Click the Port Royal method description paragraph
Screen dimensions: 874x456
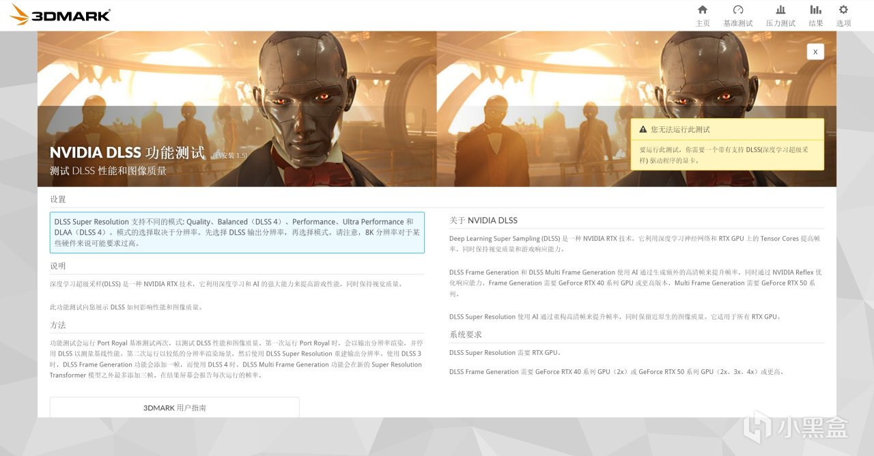tap(236, 359)
